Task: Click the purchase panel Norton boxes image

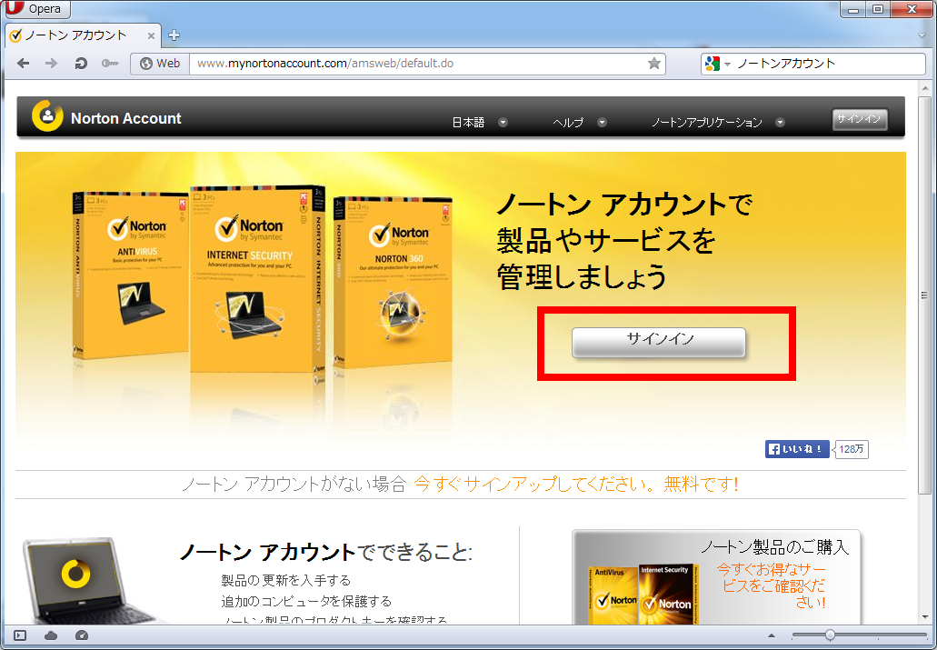Action: tap(644, 594)
